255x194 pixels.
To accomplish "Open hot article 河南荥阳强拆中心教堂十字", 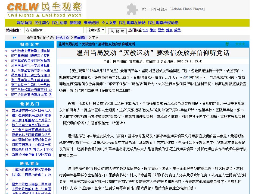I will click(x=31, y=145).
